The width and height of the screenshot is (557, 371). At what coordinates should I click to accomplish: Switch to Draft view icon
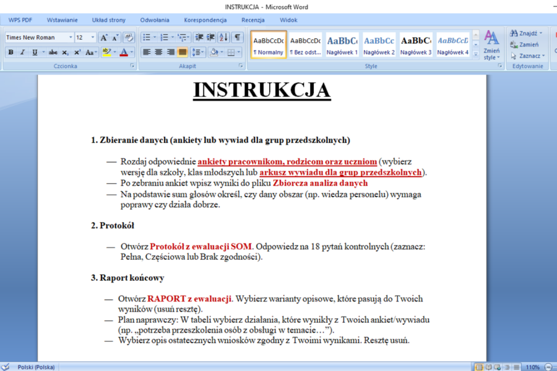(x=517, y=367)
